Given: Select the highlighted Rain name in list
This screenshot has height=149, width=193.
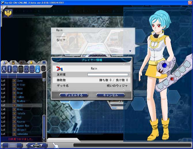Looking at the screenshot, I should click(x=20, y=105).
